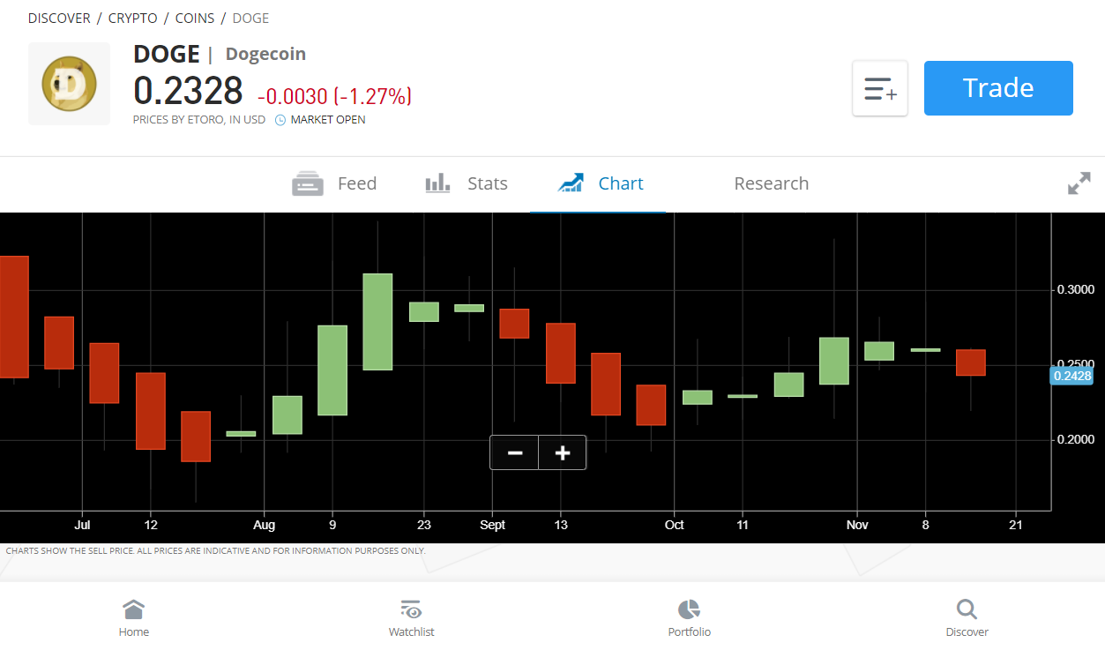Zoom in the chart with plus button

point(563,453)
